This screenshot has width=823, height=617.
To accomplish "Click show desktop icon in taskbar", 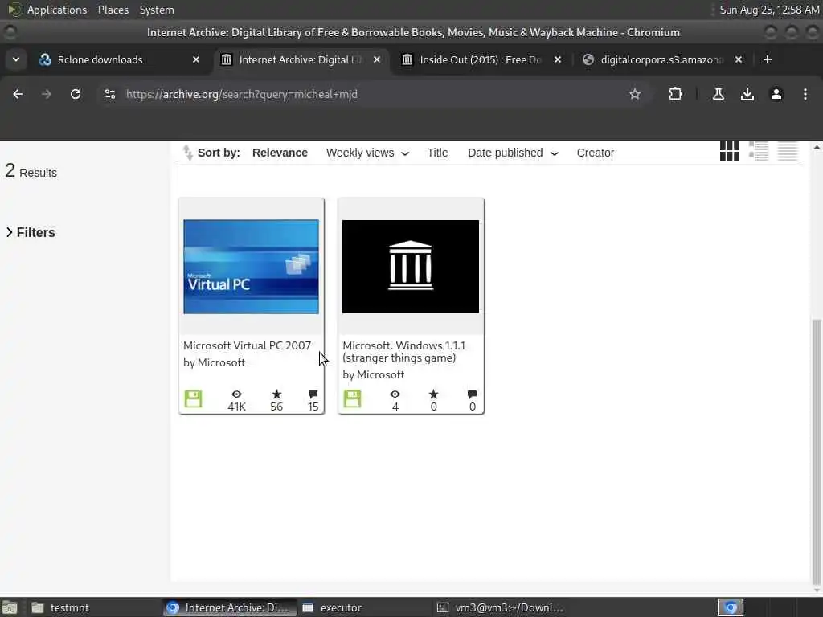I will [10, 607].
